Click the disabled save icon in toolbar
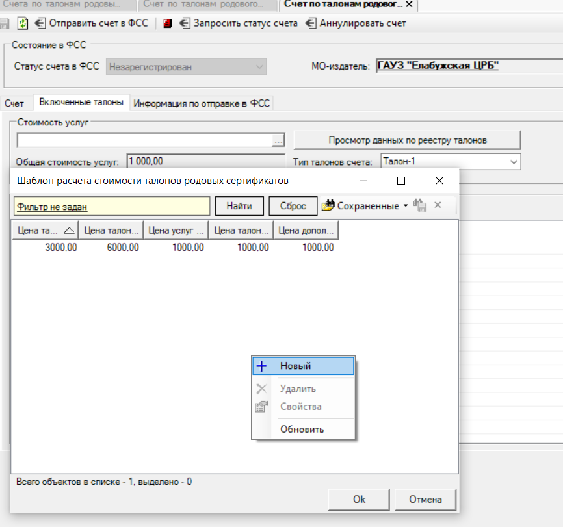Image resolution: width=563 pixels, height=527 pixels. coord(5,23)
